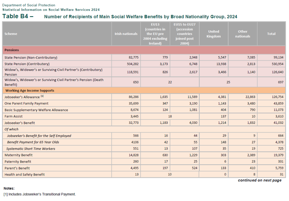
Task: Click the 'Other nationals' column header
Action: coord(243,34)
